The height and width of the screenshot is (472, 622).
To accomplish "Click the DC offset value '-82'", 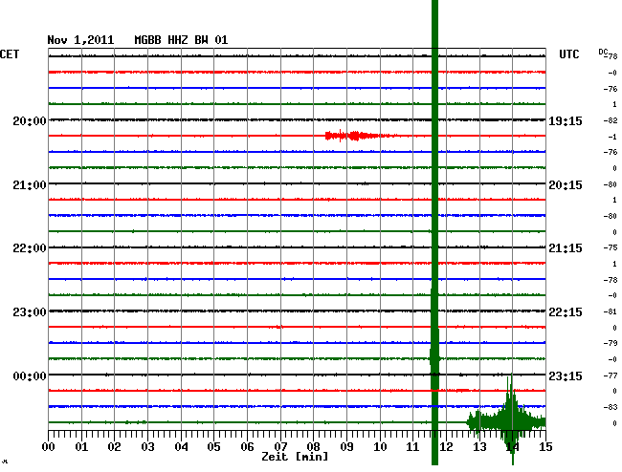I will 611,120.
